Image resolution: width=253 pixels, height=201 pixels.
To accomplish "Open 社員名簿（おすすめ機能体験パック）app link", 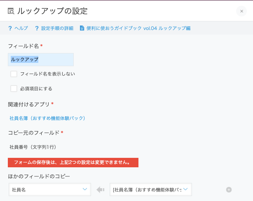I will [47, 118].
